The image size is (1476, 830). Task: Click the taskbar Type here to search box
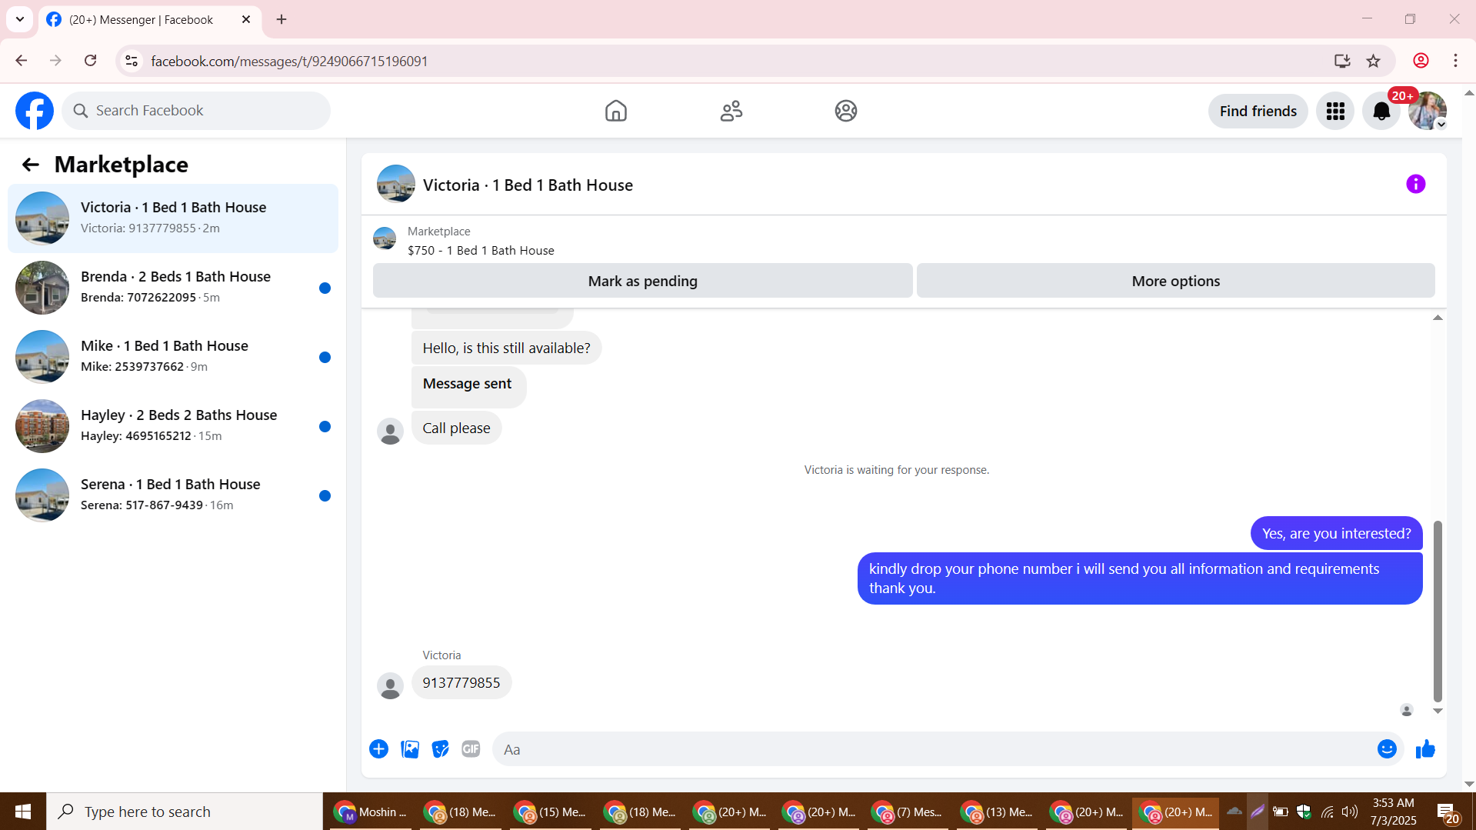pos(185,812)
